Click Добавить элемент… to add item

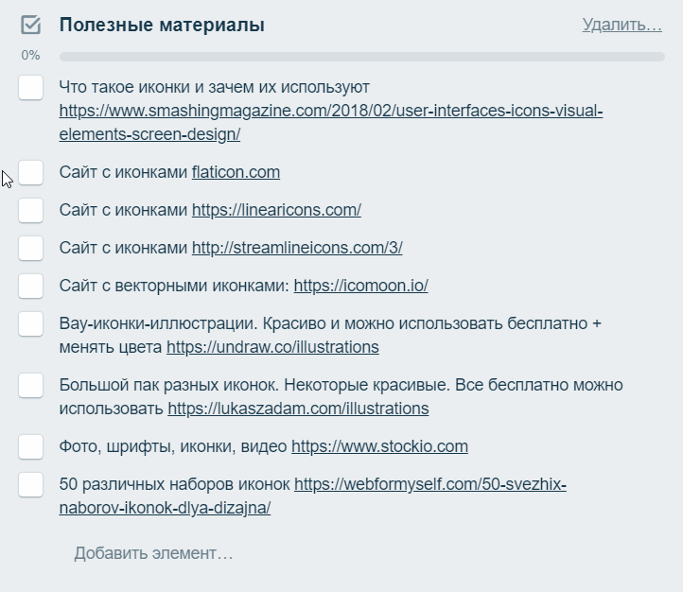pyautogui.click(x=153, y=553)
